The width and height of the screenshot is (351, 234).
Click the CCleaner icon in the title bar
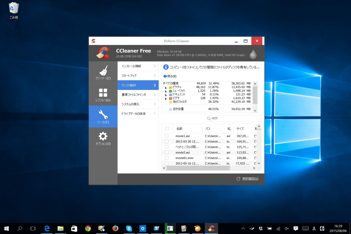point(93,41)
